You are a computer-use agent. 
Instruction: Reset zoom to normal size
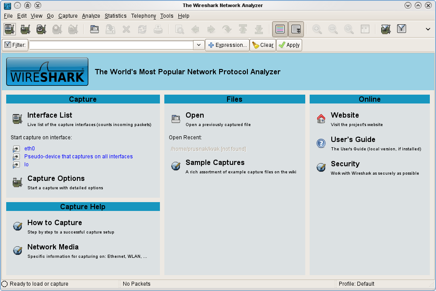[349, 29]
